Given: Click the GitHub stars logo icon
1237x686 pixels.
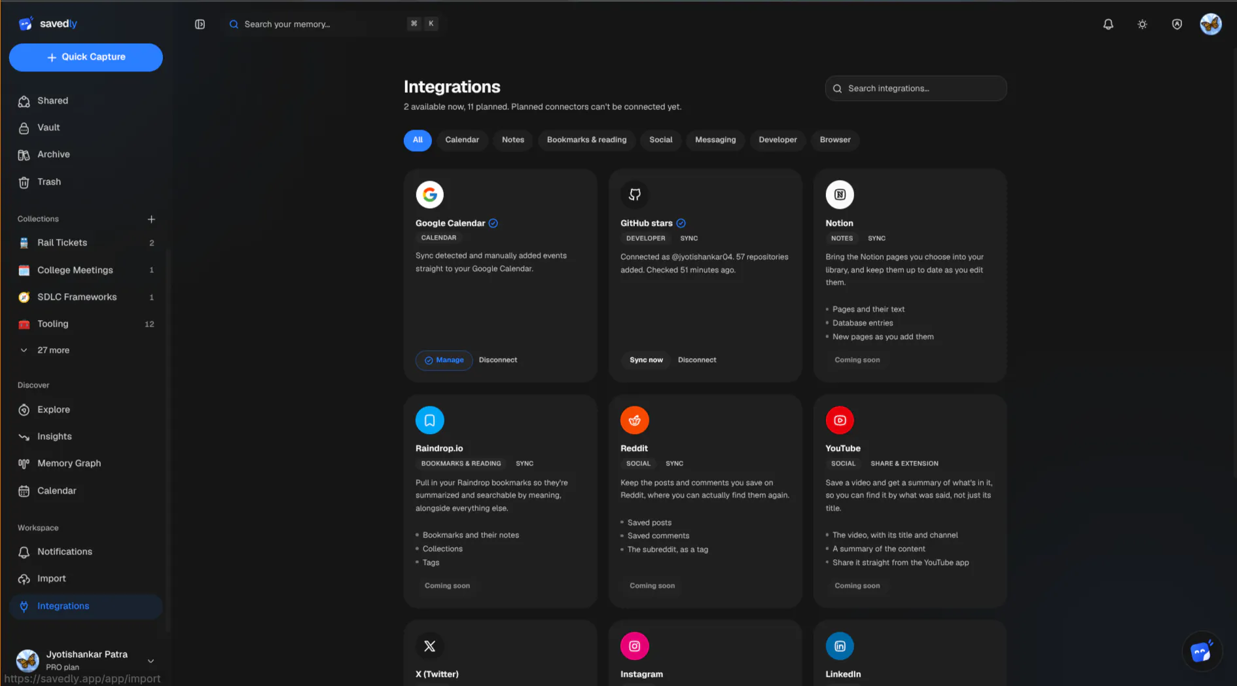Looking at the screenshot, I should pyautogui.click(x=634, y=194).
